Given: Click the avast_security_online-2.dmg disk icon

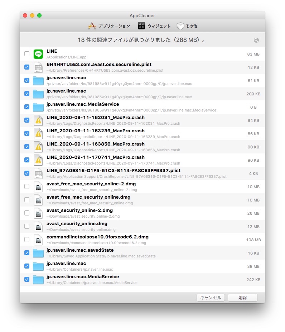Looking at the screenshot, I should pyautogui.click(x=38, y=213).
